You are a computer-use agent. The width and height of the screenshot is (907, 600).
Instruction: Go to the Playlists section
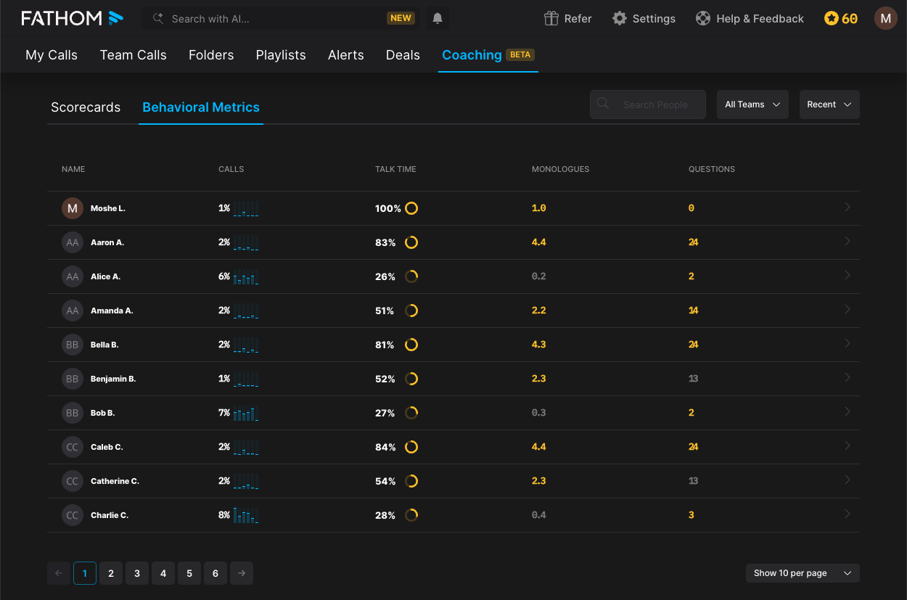281,55
